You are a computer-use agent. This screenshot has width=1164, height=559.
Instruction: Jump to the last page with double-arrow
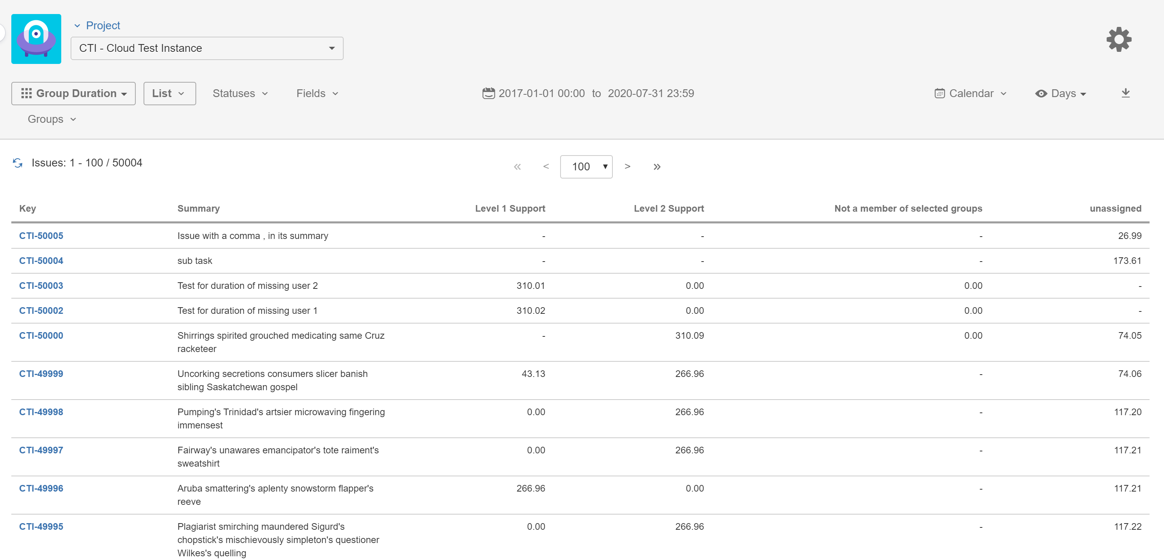pos(657,166)
